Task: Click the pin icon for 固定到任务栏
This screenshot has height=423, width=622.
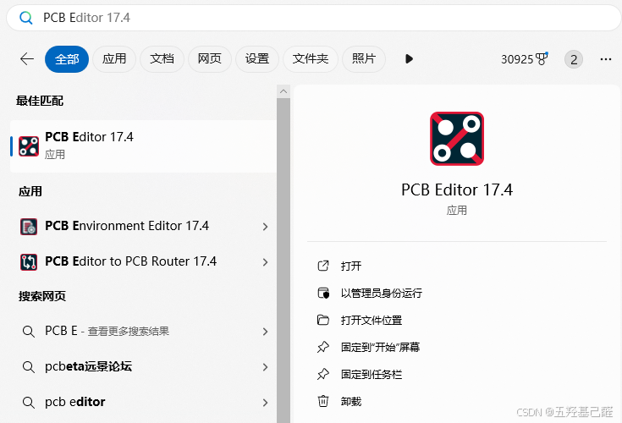Action: coord(323,374)
